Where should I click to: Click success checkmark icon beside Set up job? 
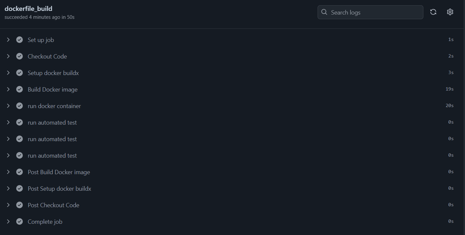[x=19, y=40]
